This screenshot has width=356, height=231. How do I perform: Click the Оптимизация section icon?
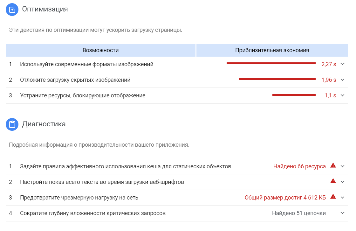tap(12, 9)
